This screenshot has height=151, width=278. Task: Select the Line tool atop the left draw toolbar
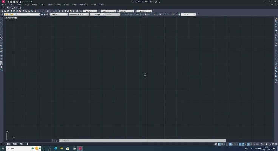tap(2, 19)
